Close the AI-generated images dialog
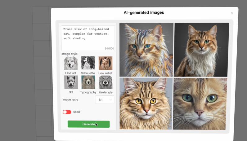 coord(232,13)
